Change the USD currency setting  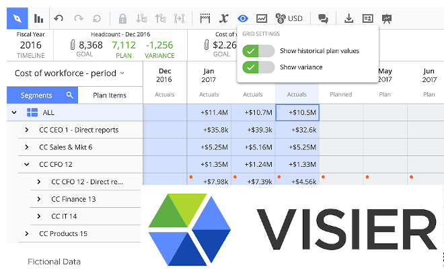pyautogui.click(x=289, y=19)
